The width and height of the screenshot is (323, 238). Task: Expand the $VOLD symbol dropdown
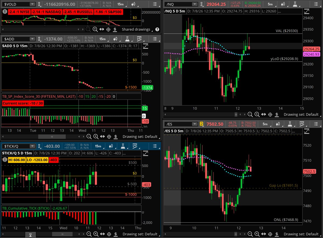tap(32, 4)
